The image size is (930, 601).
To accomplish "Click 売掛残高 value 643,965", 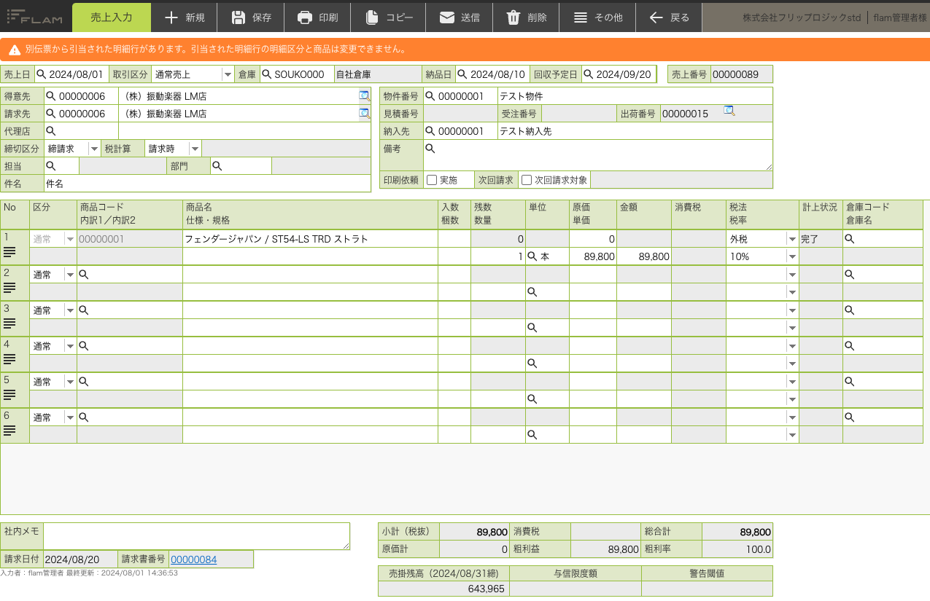I will [x=443, y=589].
